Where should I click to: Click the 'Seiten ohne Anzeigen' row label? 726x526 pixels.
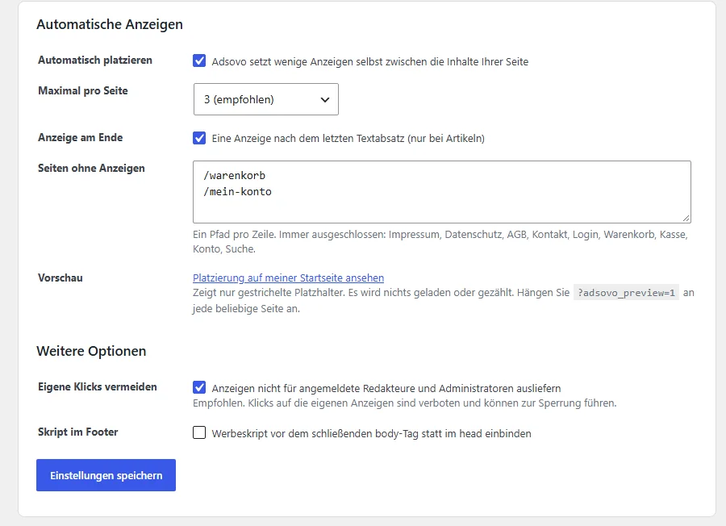[x=91, y=168]
